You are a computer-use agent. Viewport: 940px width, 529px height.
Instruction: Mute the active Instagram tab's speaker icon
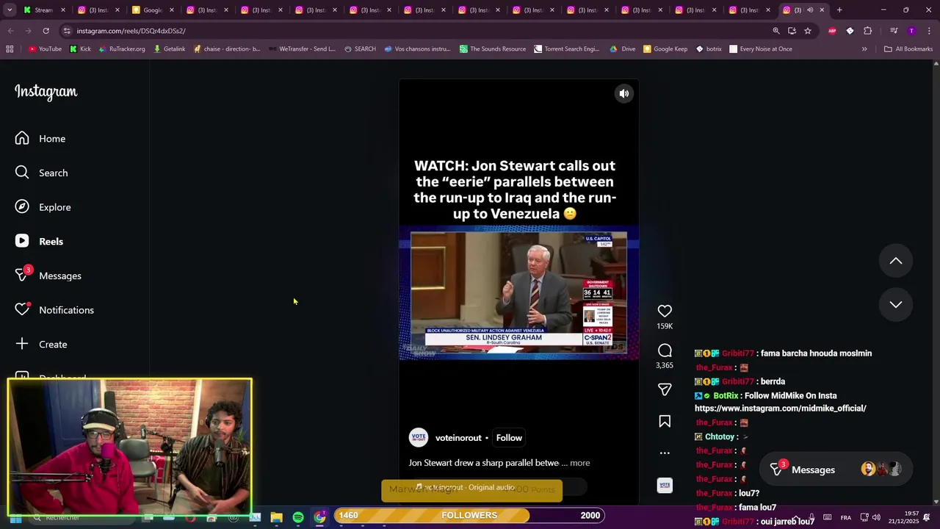[x=810, y=10]
